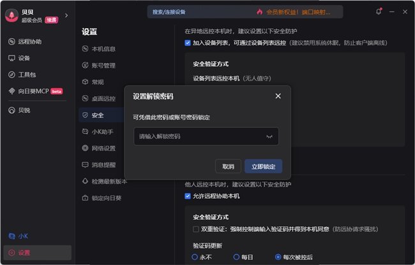This screenshot has width=415, height=265.
Task: Click the 网络设置 globe icon
Action: pyautogui.click(x=85, y=148)
